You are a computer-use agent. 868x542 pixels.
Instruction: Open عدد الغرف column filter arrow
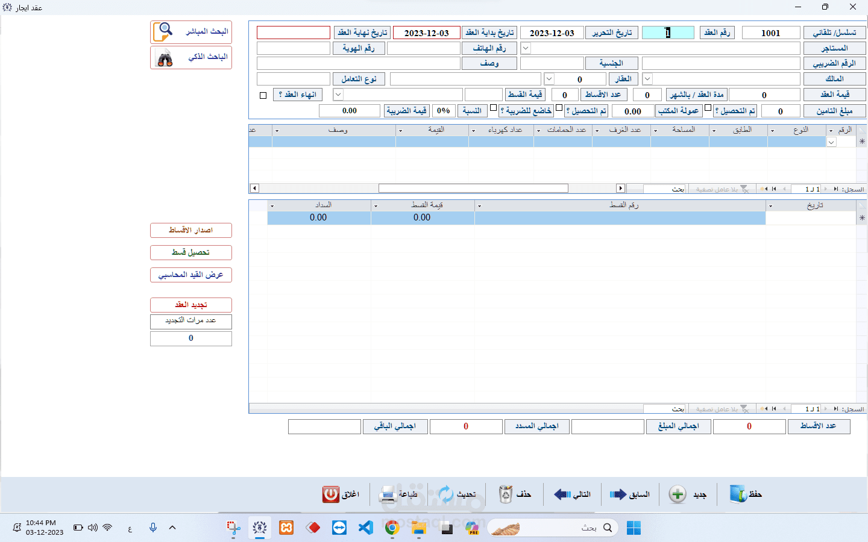[x=597, y=130]
